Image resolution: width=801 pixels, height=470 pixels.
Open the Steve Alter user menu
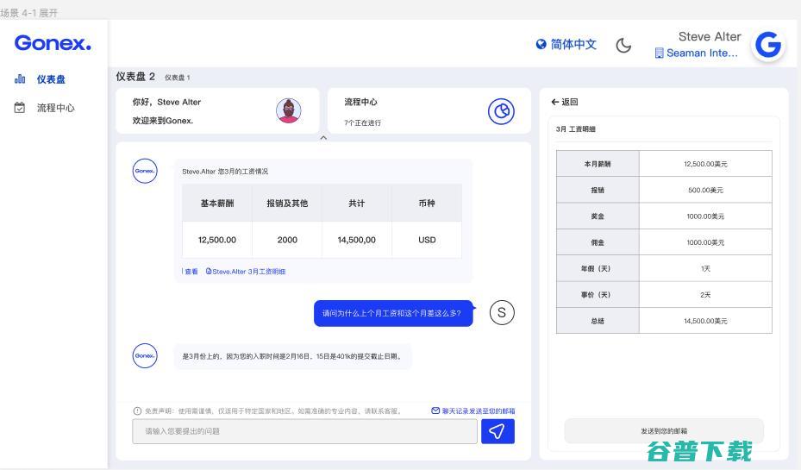(710, 37)
